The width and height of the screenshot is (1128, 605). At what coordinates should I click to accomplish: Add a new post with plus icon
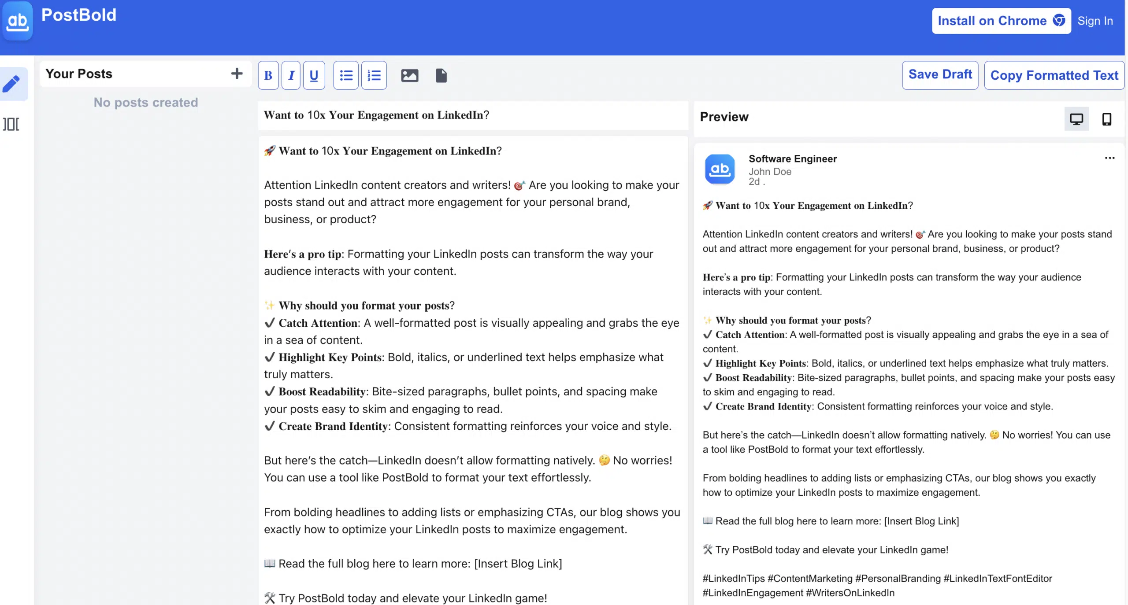237,74
